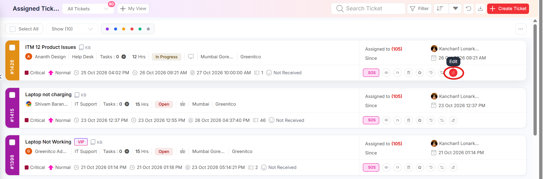Tick the Select All checkbox
The image size is (543, 179).
(13, 29)
